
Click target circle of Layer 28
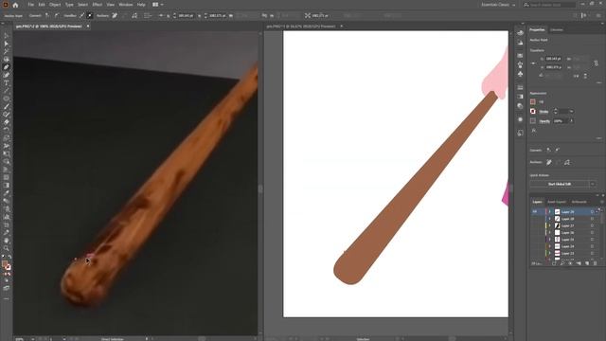592,219
